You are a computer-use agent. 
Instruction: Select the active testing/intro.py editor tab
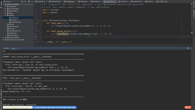tap(110, 2)
